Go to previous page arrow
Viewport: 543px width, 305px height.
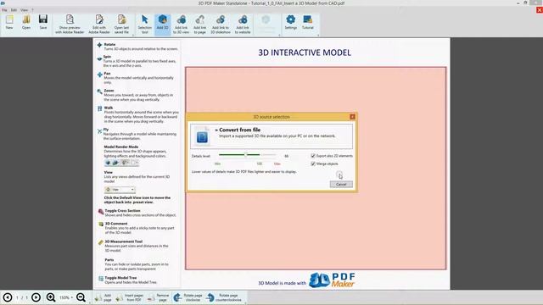point(8,297)
